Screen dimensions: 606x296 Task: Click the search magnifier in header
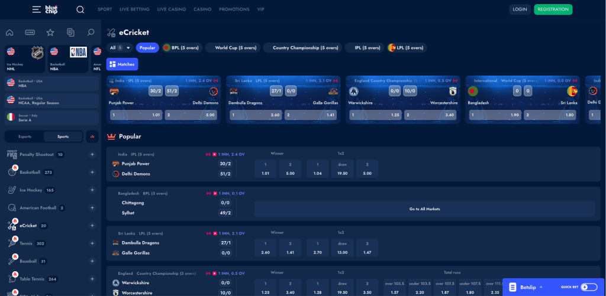click(80, 9)
